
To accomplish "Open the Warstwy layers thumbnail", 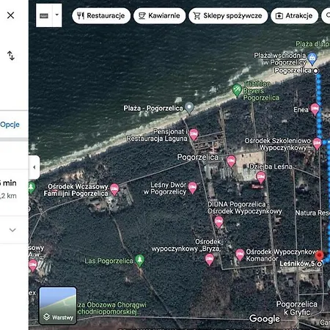I will [x=58, y=306].
